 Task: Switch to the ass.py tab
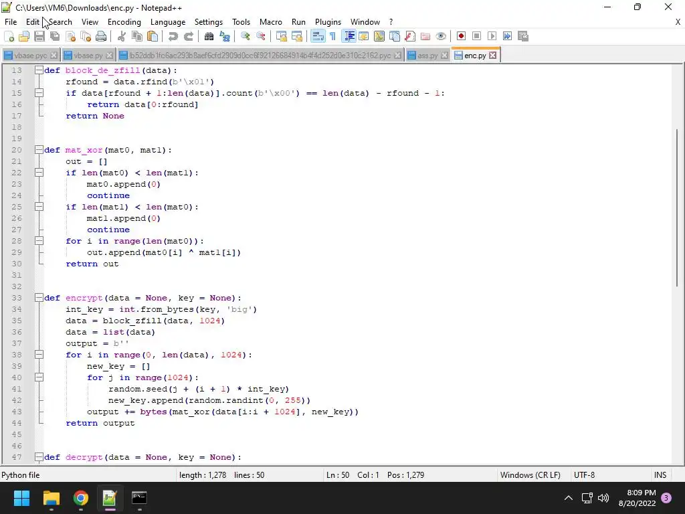(x=427, y=56)
